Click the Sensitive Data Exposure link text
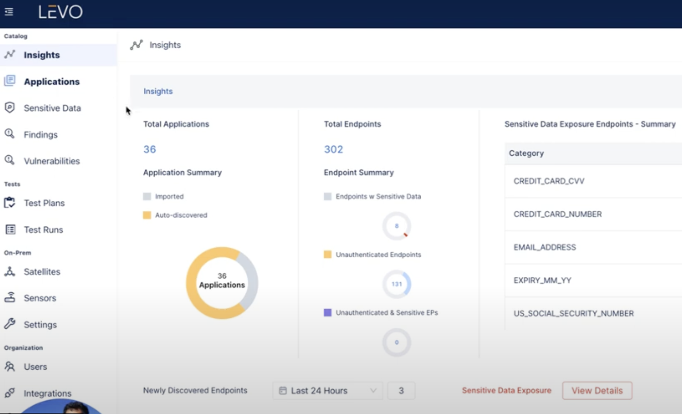 507,390
